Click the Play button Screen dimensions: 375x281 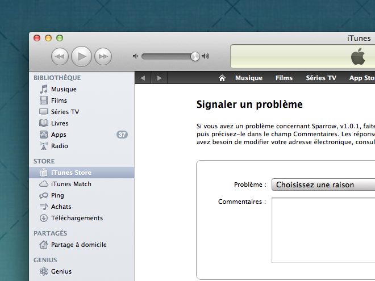coord(81,56)
